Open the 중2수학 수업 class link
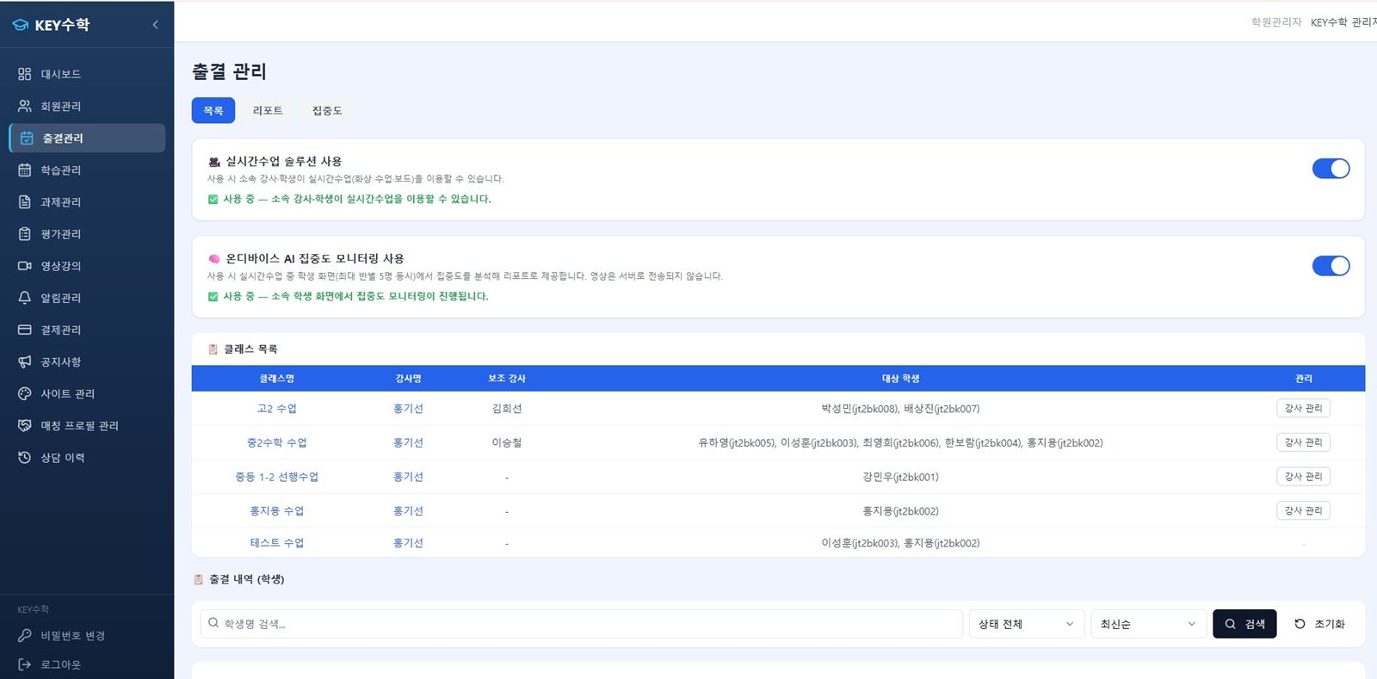 [277, 442]
